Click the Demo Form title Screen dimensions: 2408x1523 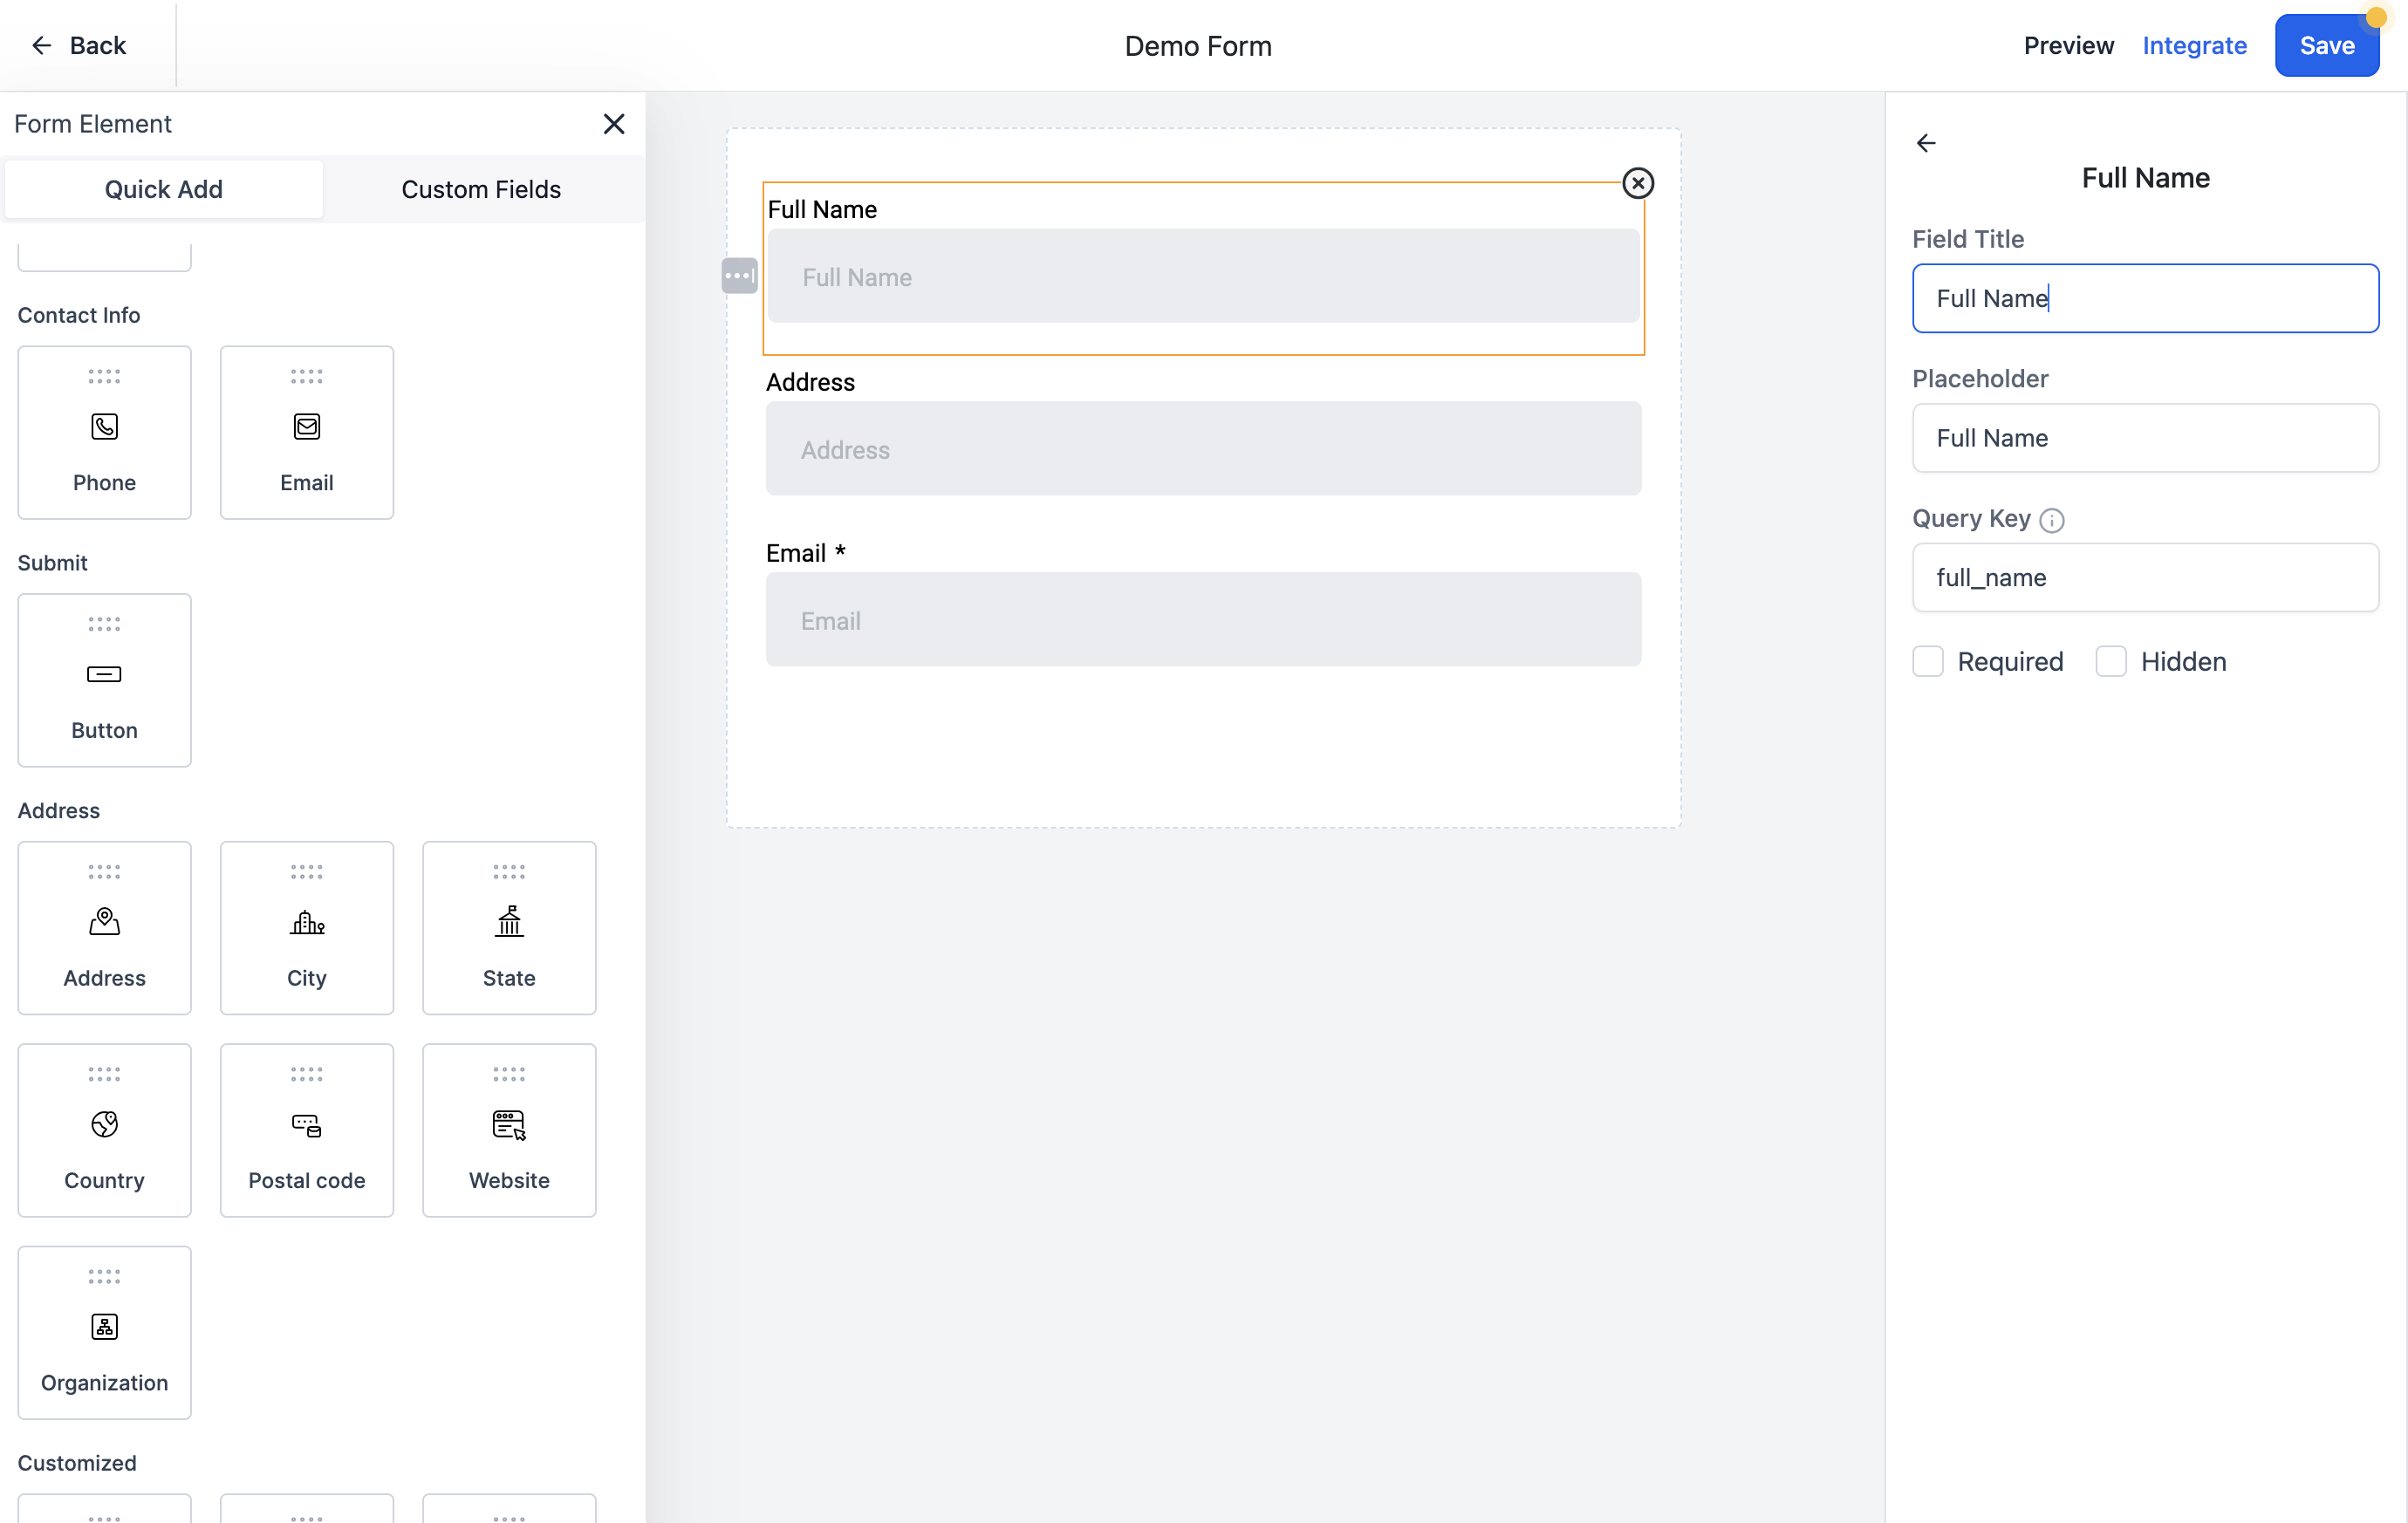point(1197,46)
